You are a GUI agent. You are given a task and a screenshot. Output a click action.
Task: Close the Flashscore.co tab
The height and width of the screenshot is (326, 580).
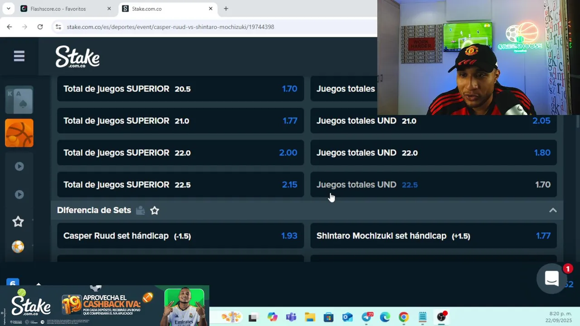(x=109, y=9)
